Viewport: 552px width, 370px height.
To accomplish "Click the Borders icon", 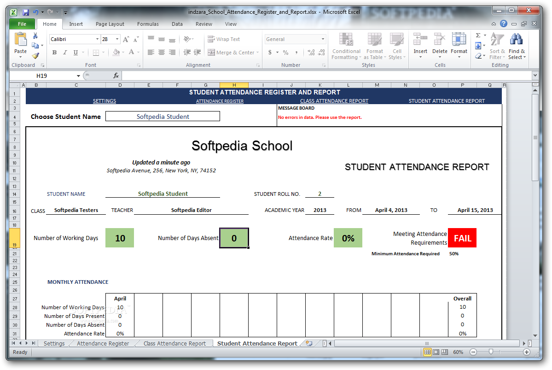I will tap(96, 53).
